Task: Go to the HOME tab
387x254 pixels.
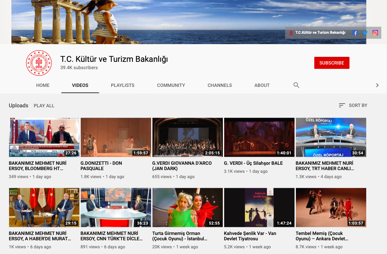Action: (x=43, y=85)
